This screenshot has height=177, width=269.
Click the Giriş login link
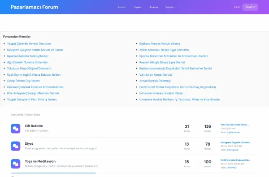point(237,7)
